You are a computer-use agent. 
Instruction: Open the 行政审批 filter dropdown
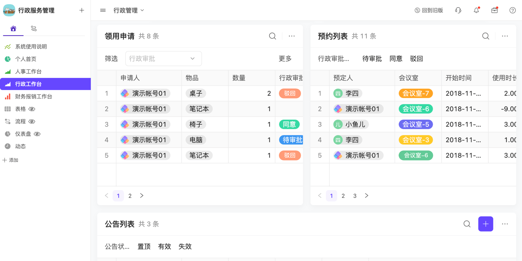[x=163, y=59]
